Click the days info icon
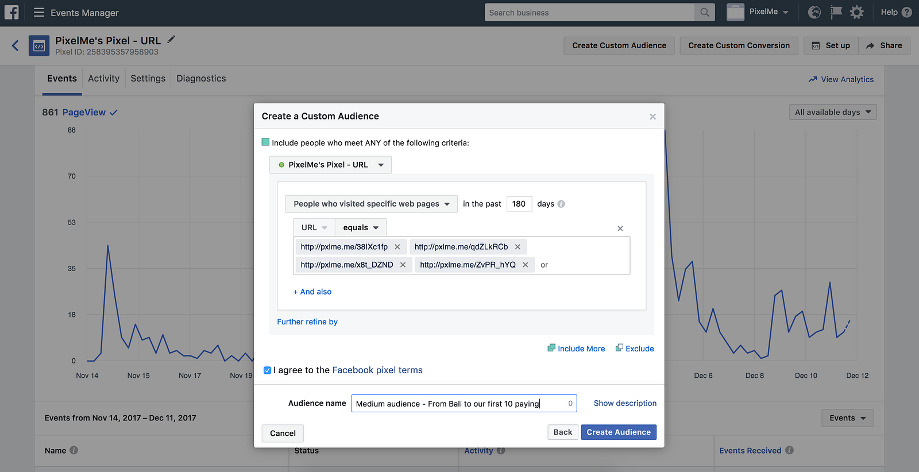Image resolution: width=919 pixels, height=472 pixels. click(x=561, y=204)
